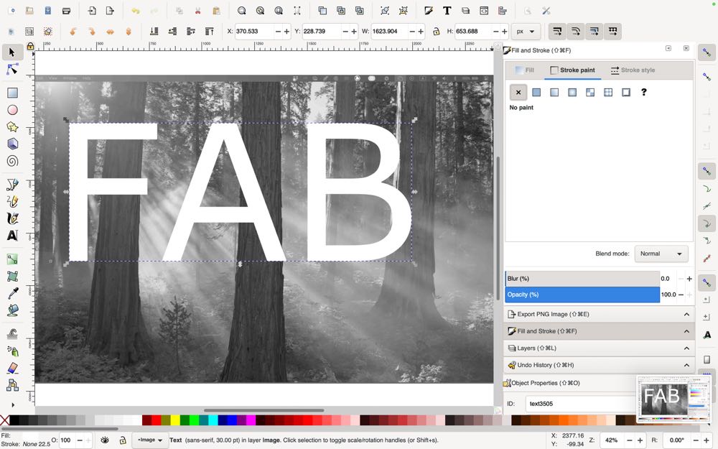Image resolution: width=718 pixels, height=449 pixels.
Task: Select the Dropper color picker tool
Action: click(12, 293)
